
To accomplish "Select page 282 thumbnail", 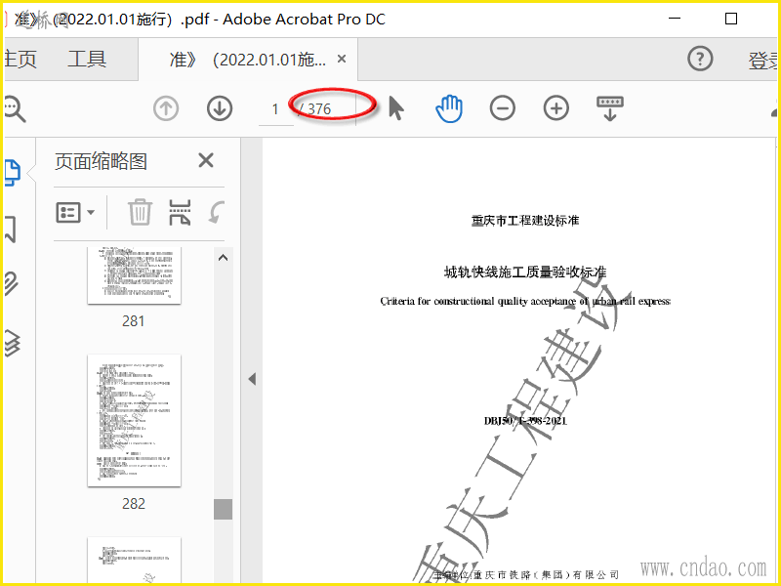I will [134, 421].
